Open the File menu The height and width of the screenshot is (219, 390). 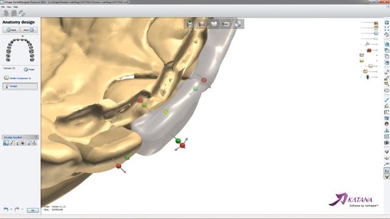(x=2, y=7)
